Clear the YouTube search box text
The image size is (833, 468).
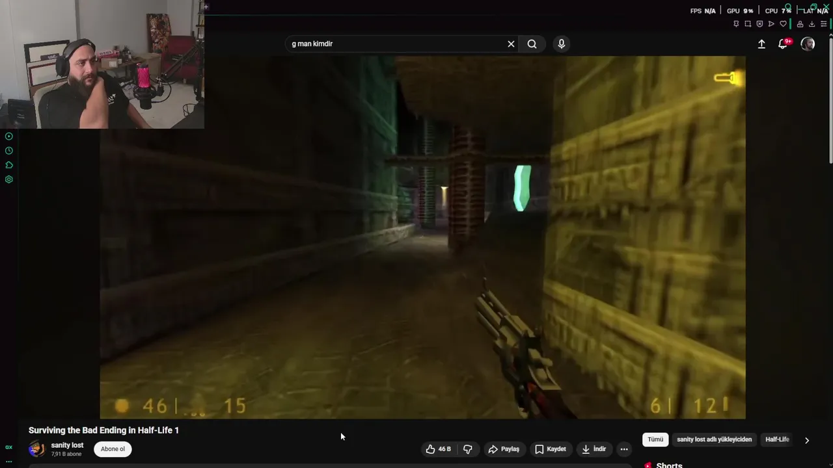pos(511,44)
